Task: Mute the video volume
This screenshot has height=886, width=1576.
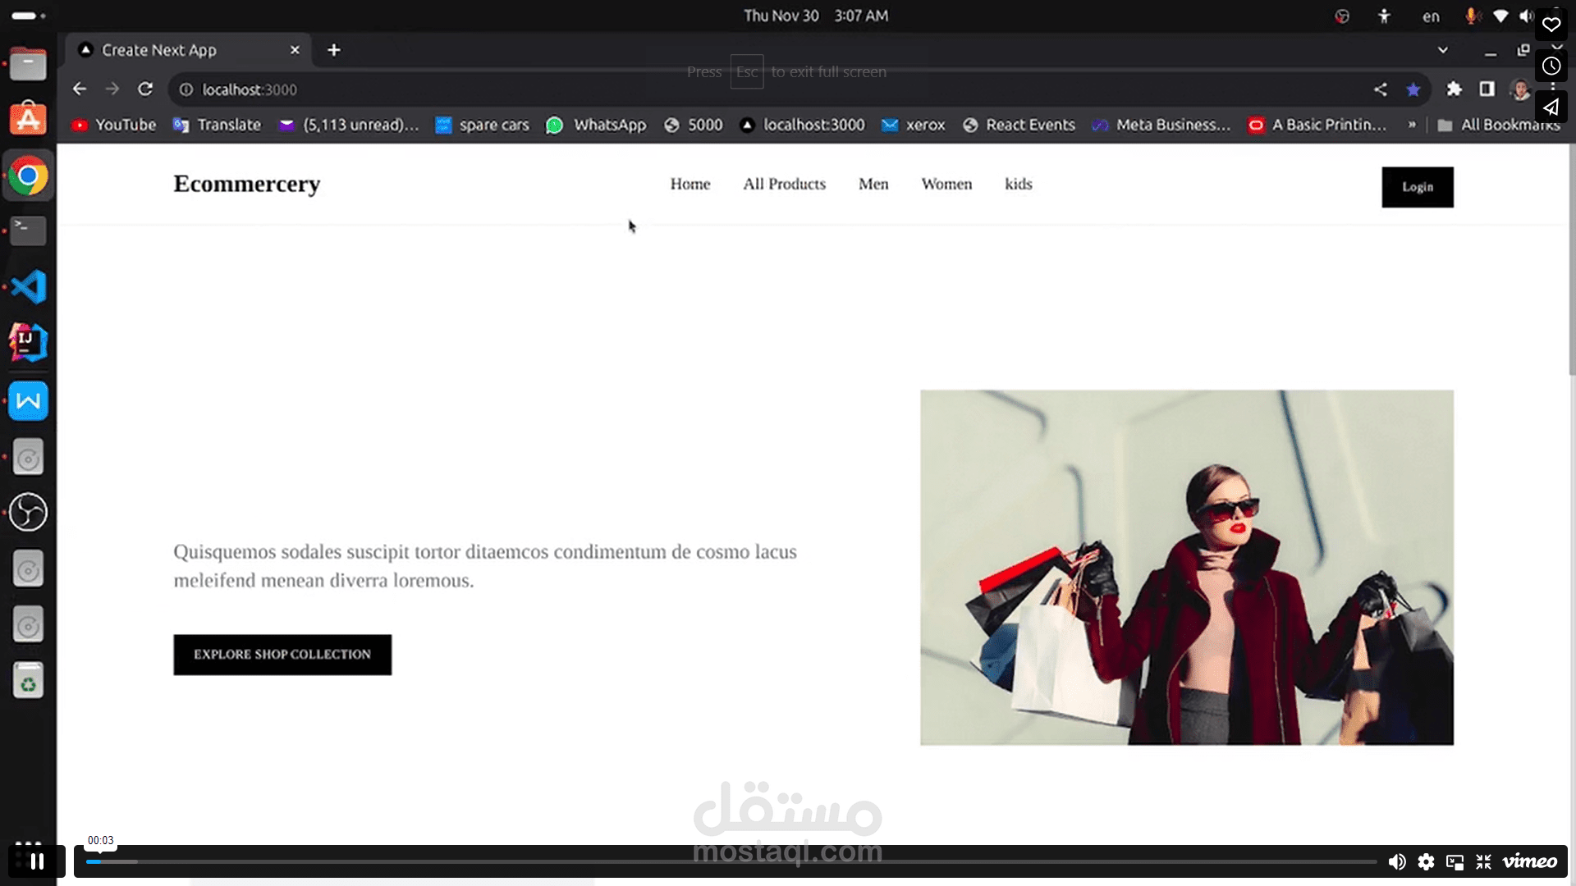Action: (x=1396, y=861)
